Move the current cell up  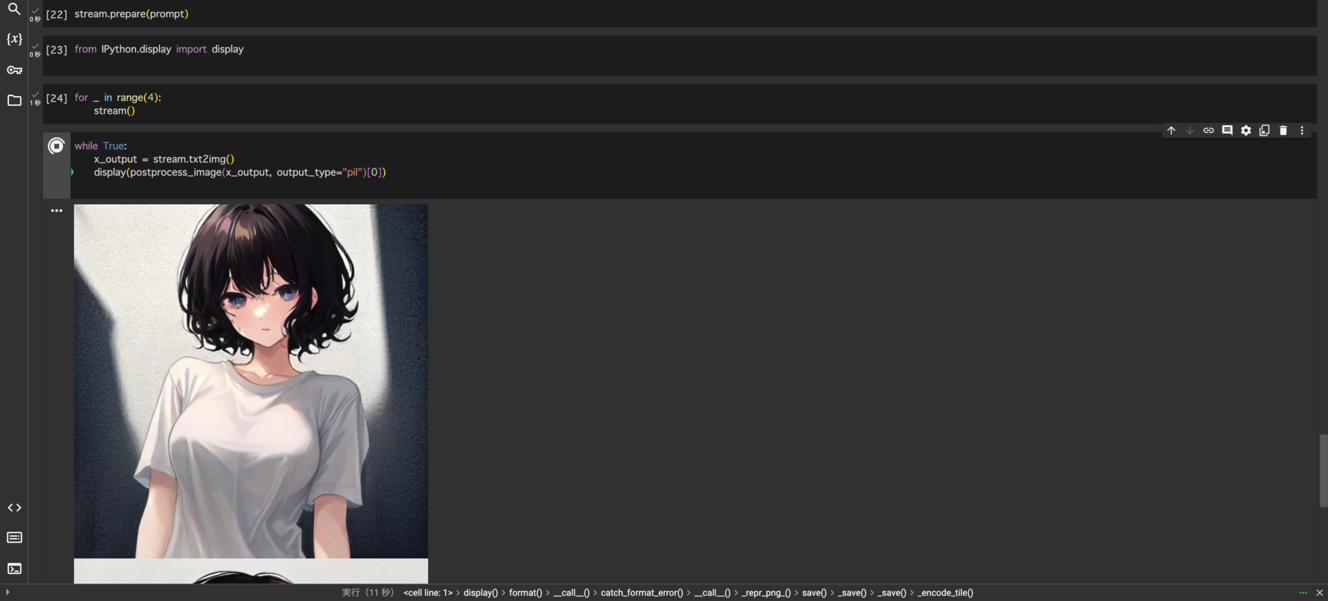tap(1171, 130)
